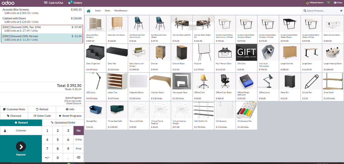Click the round Payment arrow button
The image size is (344, 164).
coord(21,147)
